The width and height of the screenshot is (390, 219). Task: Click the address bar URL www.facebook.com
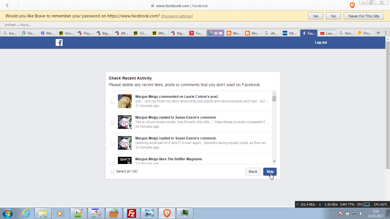pos(173,6)
